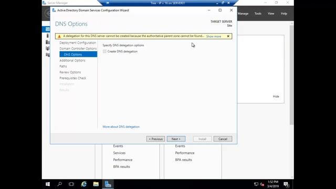The image size is (336, 189).
Task: Go to the Paths step
Action: (63, 66)
